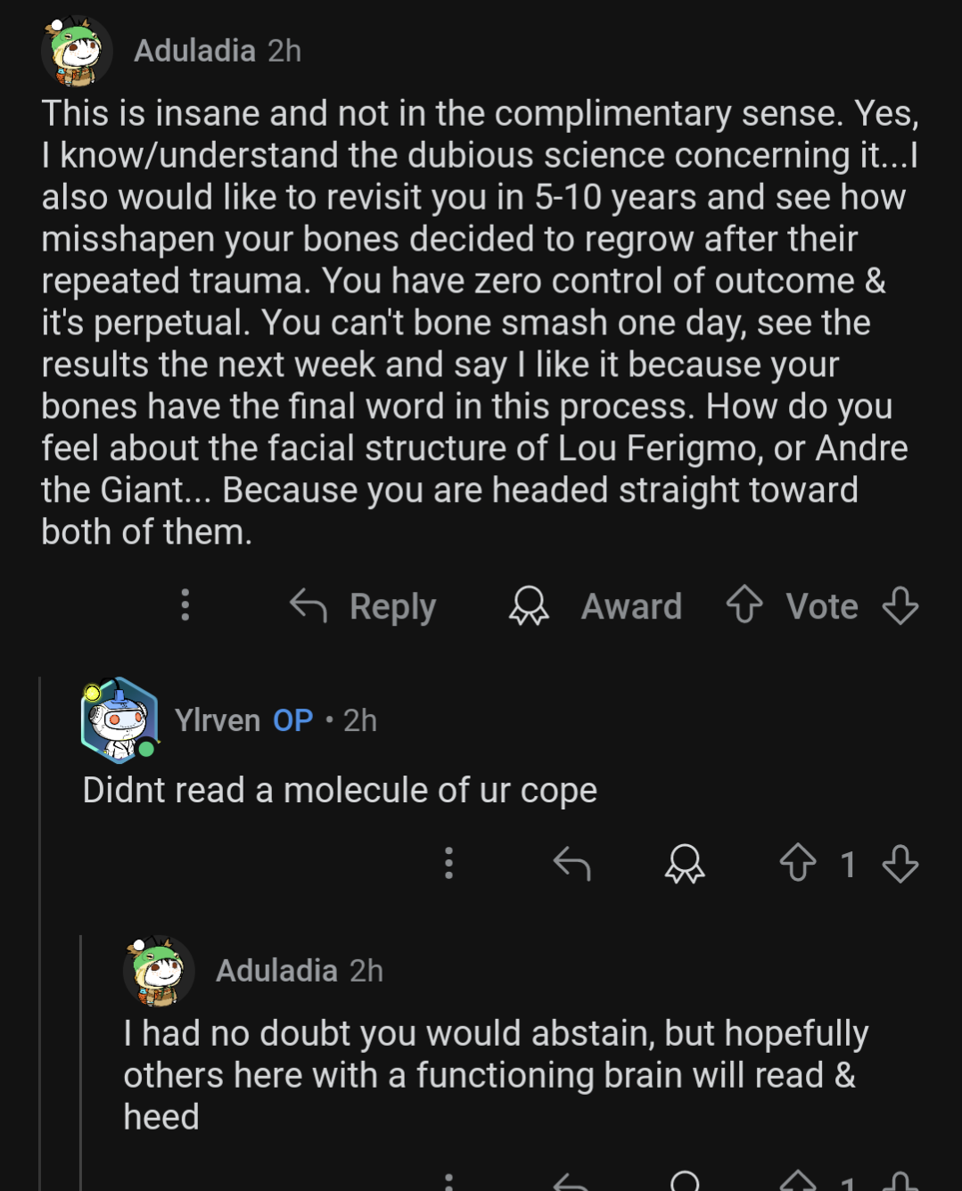Reply to Ylrven's comment with the arrow icon
Image resolution: width=962 pixels, height=1191 pixels.
(571, 863)
